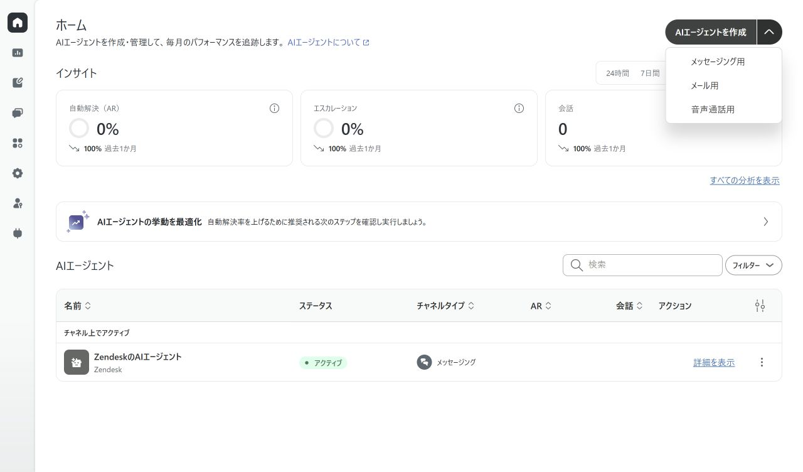
Task: Click the table column settings icon
Action: click(x=760, y=306)
